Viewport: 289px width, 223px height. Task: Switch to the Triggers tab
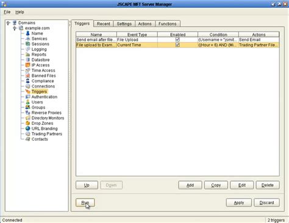82,24
